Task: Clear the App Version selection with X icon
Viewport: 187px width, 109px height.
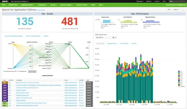Action: coord(113,38)
